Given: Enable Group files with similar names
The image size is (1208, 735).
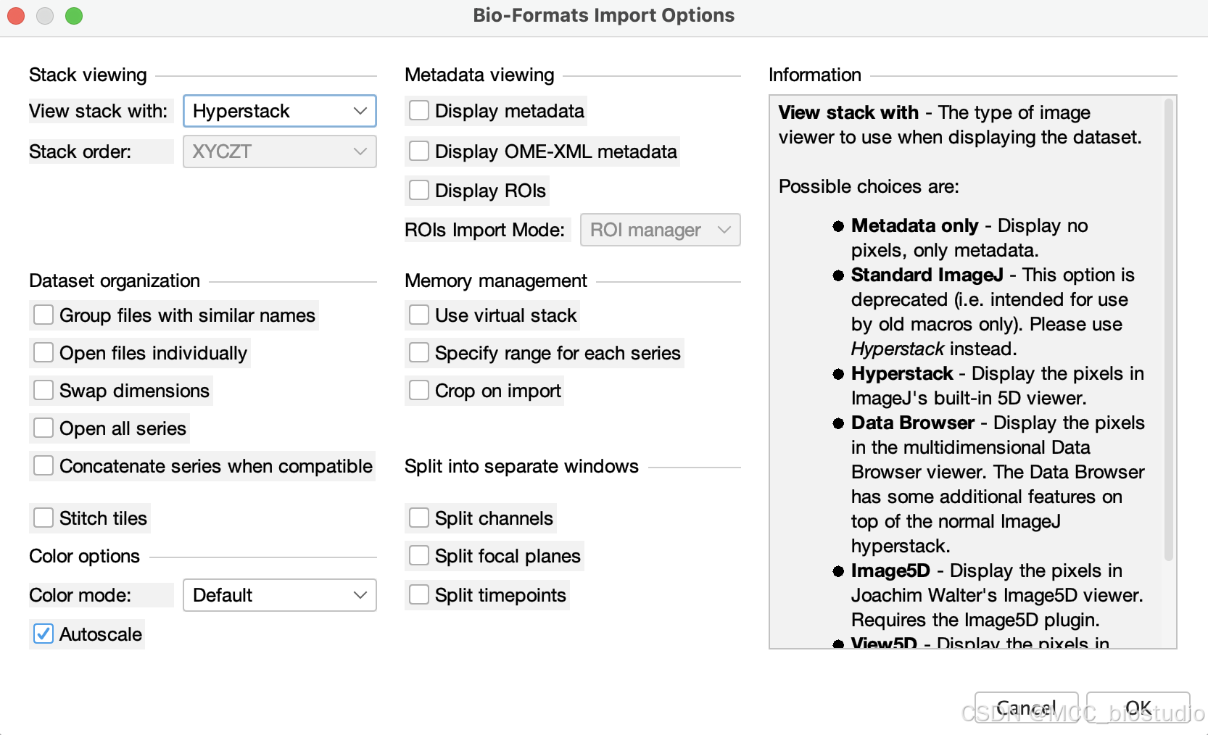Looking at the screenshot, I should 44,315.
